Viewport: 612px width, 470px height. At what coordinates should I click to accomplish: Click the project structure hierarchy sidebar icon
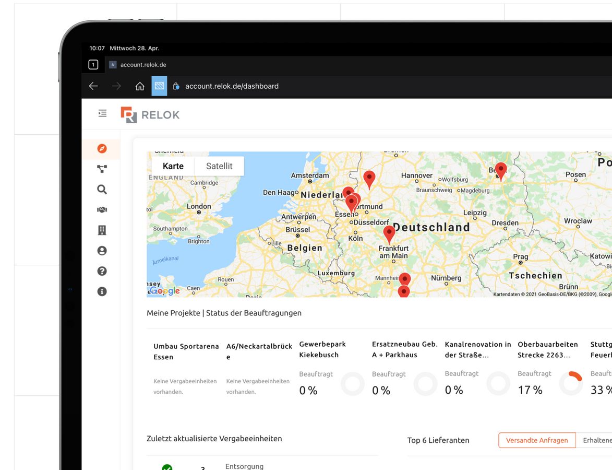click(x=102, y=169)
